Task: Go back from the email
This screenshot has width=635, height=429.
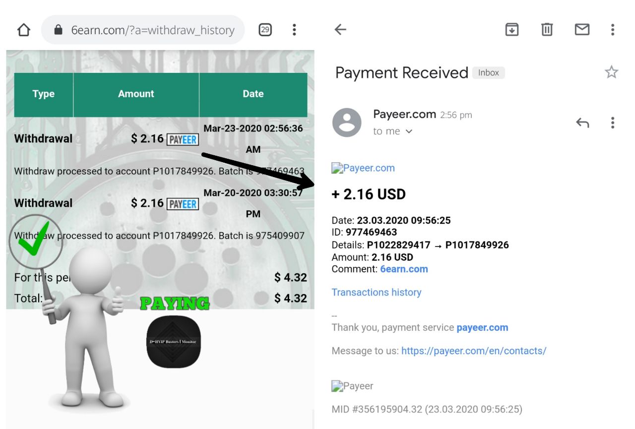Action: (x=340, y=30)
